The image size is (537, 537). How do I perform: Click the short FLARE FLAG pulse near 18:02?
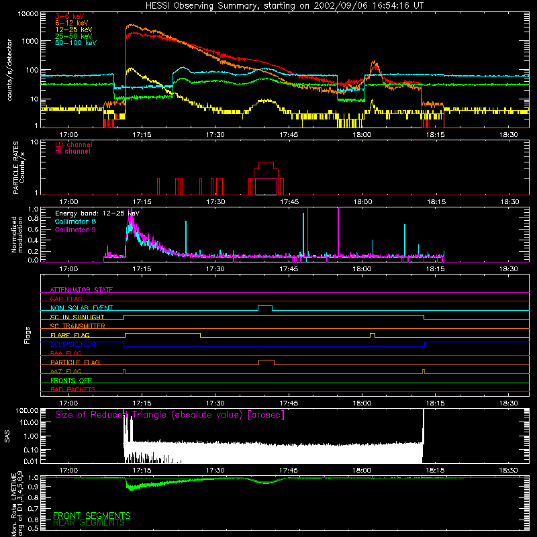(373, 335)
